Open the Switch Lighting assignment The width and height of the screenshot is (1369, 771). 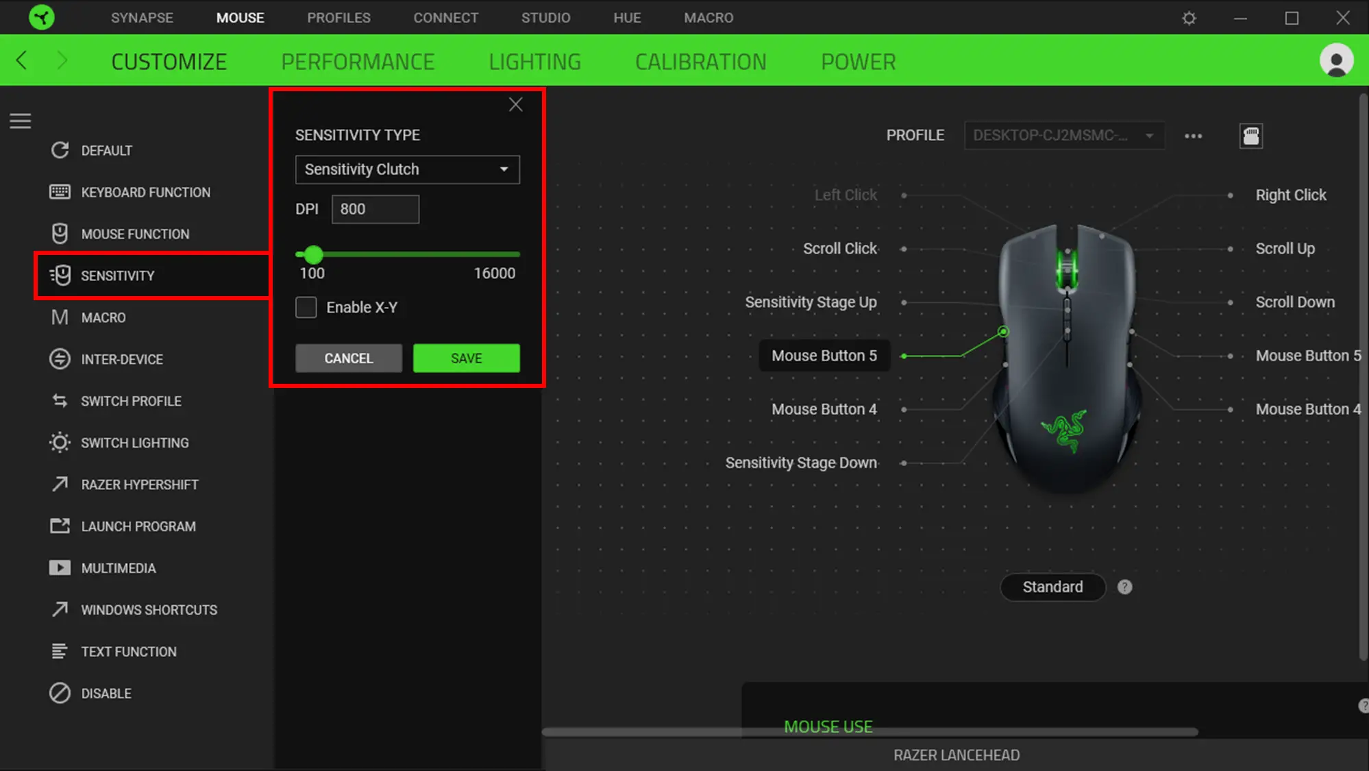[134, 442]
